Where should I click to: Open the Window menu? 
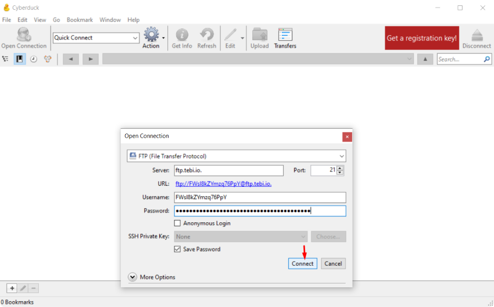click(110, 20)
